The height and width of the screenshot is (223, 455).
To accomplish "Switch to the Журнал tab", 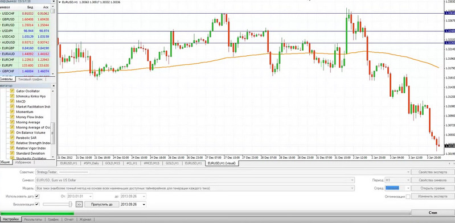I will [x=85, y=220].
